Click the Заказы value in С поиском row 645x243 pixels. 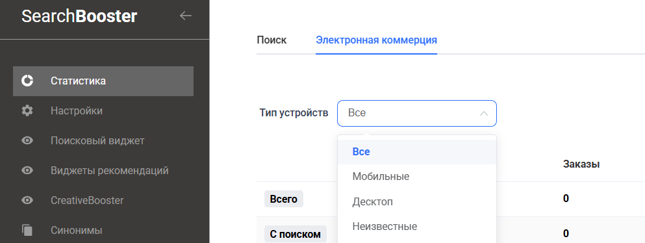[x=566, y=233]
